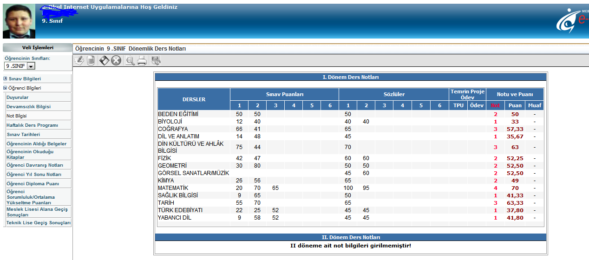Screen dimensions: 589x260
Task: Click the red Not column header
Action: (496, 105)
